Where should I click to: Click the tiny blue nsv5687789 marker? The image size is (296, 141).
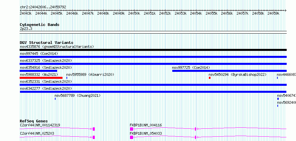click(x=55, y=99)
